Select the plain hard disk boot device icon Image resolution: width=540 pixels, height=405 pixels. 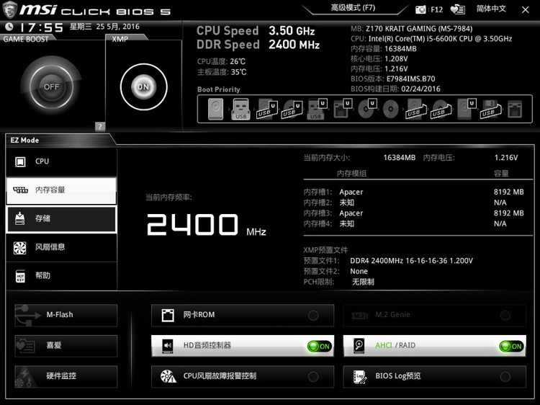pos(215,110)
